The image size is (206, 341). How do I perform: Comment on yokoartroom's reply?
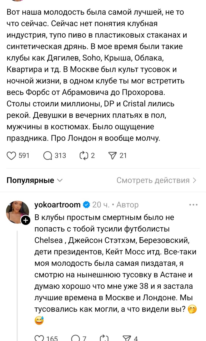pos(75,338)
